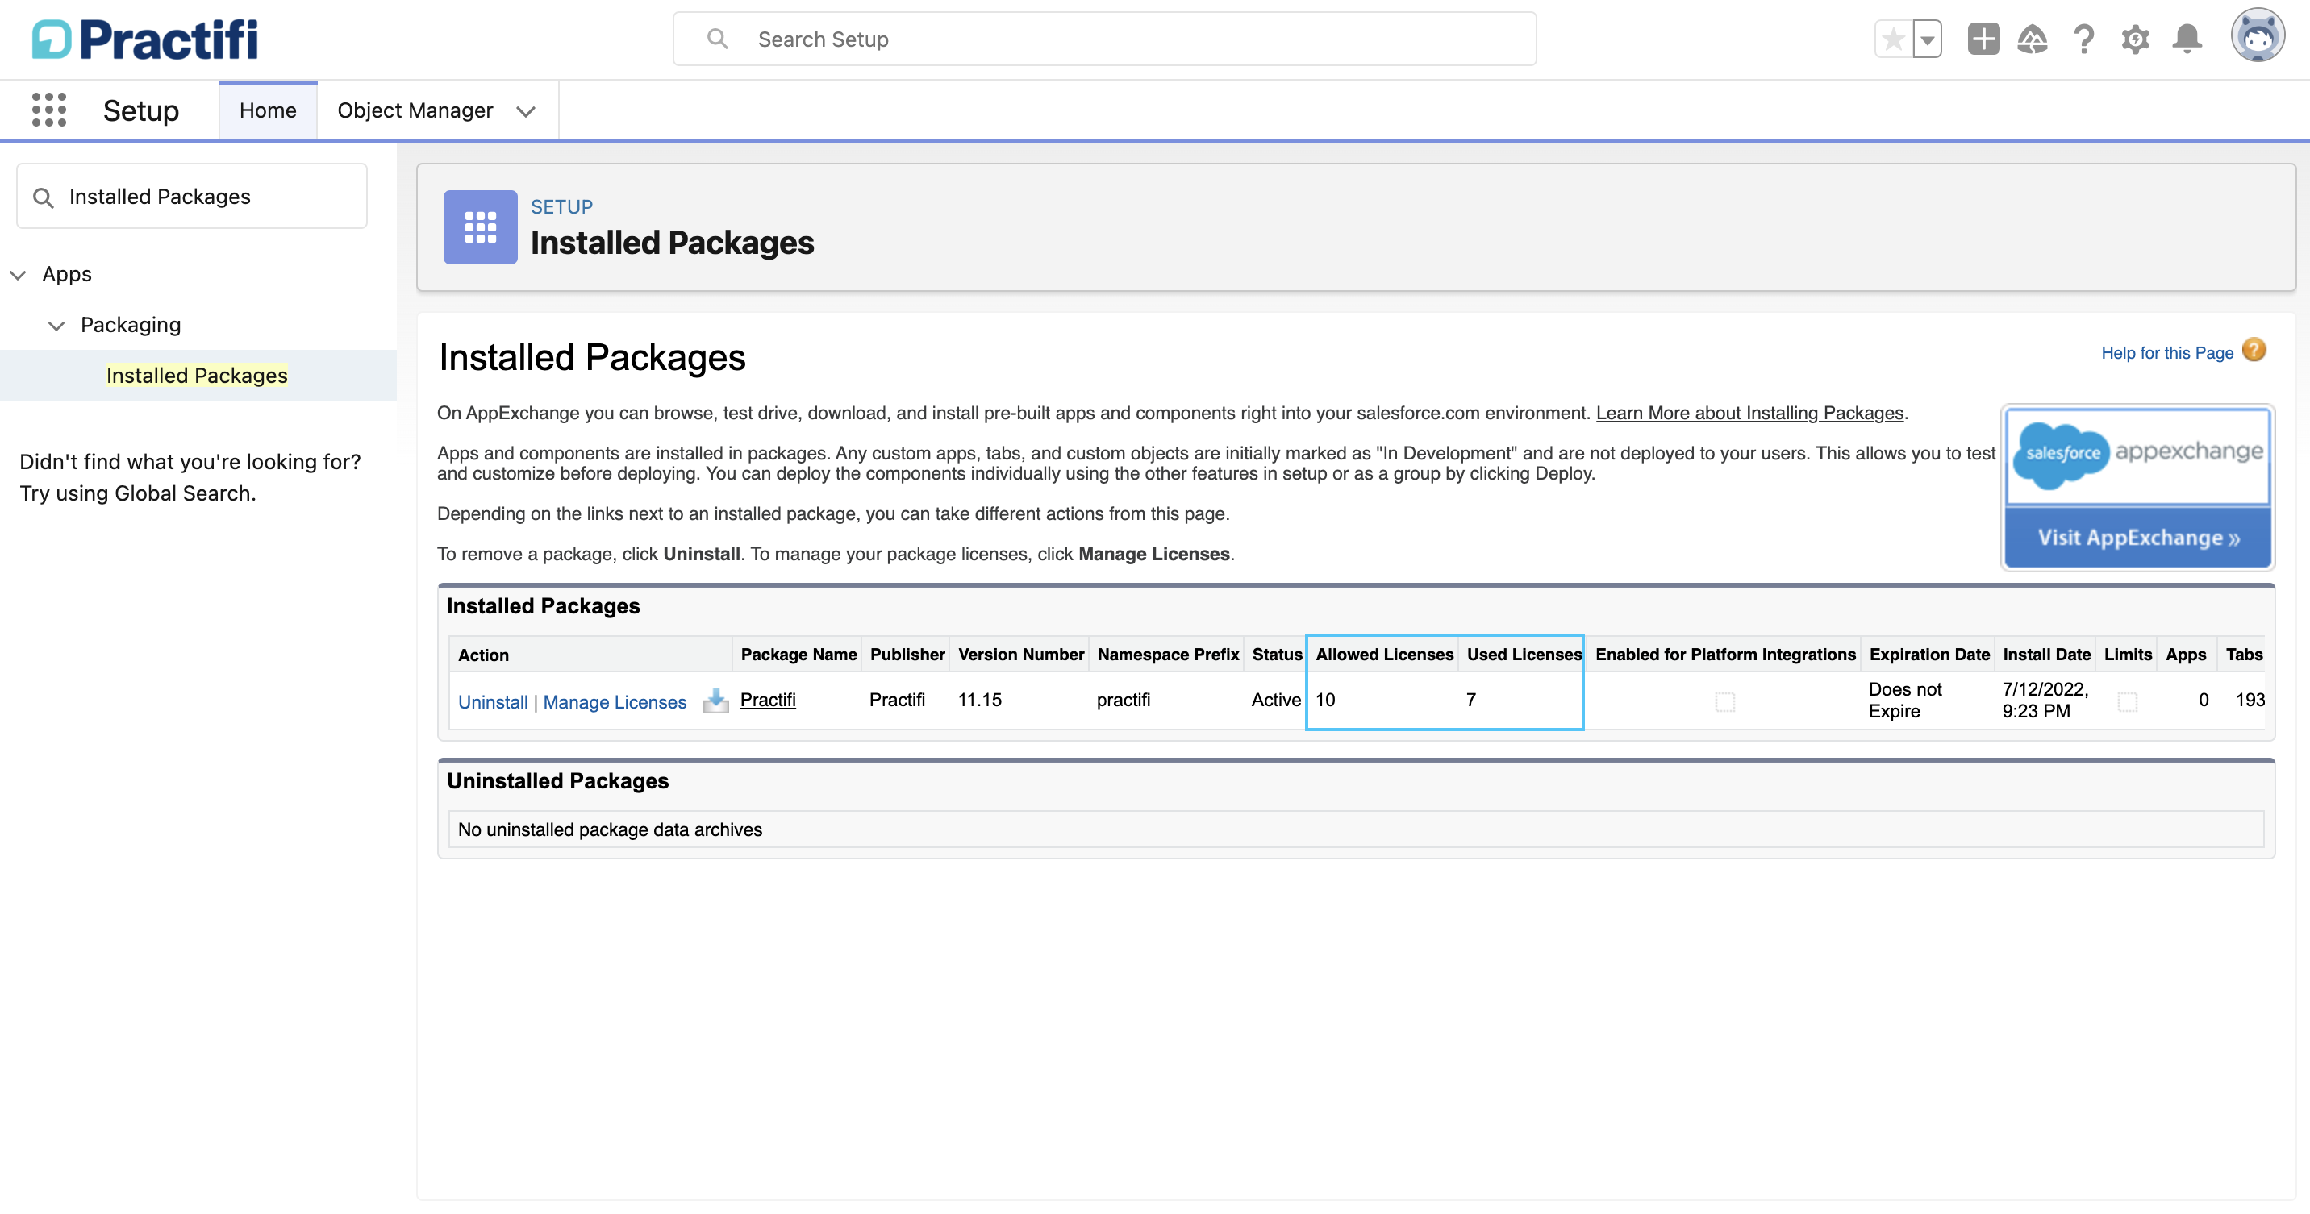2310x1214 pixels.
Task: Expand the Object Manager dropdown chevron
Action: tap(527, 112)
